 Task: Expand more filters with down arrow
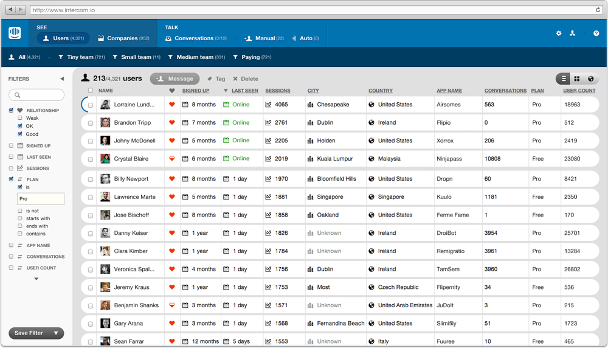[36, 279]
